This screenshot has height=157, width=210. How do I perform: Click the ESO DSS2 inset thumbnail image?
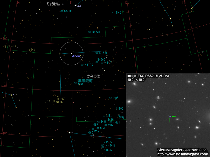(168, 115)
